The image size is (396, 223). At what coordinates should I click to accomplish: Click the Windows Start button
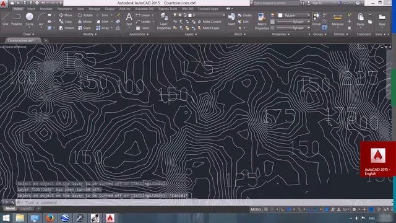point(6,217)
